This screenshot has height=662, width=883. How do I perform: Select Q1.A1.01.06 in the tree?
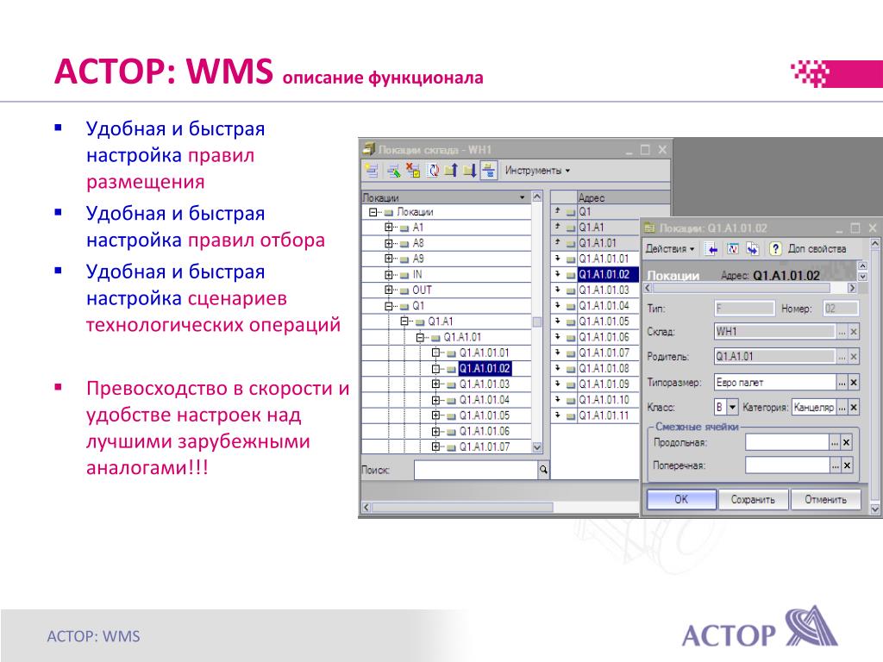pyautogui.click(x=485, y=431)
